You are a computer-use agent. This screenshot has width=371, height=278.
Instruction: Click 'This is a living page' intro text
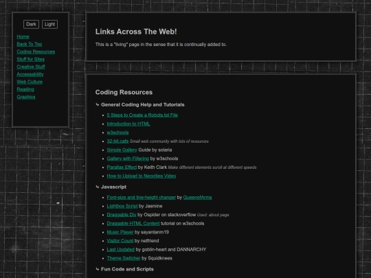pyautogui.click(x=161, y=45)
